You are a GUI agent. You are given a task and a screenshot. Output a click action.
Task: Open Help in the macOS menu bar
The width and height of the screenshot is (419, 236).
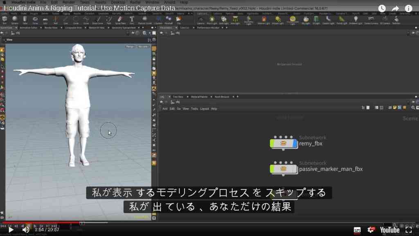184,2
